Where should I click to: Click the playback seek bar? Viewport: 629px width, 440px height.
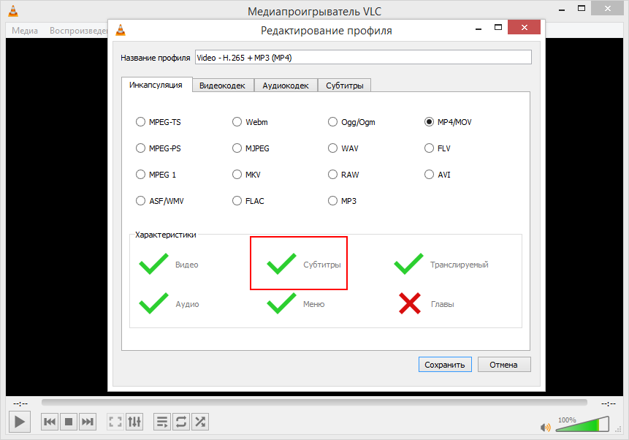pyautogui.click(x=314, y=402)
